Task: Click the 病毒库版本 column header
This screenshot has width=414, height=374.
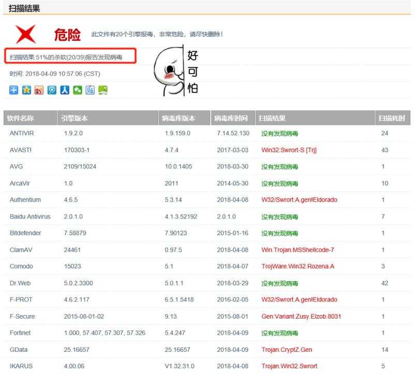Action: click(x=185, y=118)
